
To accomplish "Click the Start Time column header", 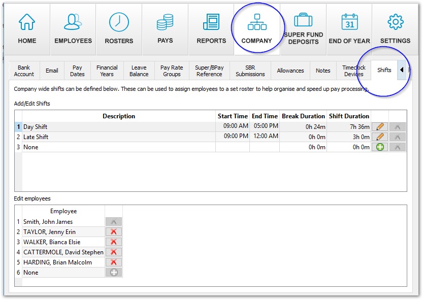I will [x=233, y=116].
